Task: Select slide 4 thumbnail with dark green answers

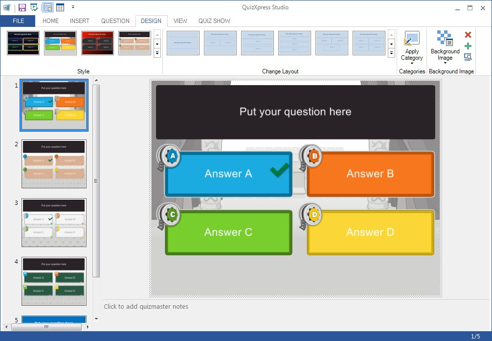Action: (54, 281)
